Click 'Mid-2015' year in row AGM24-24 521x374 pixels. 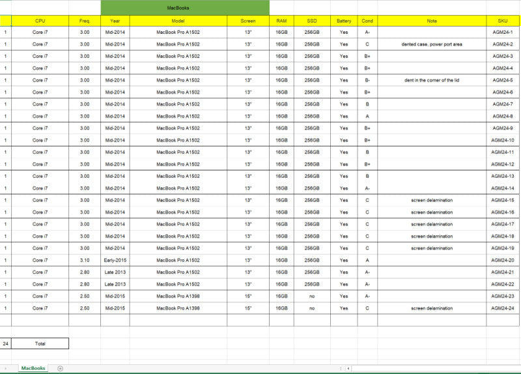point(115,308)
